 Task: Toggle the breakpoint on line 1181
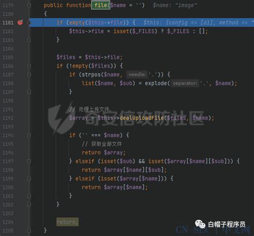pyautogui.click(x=20, y=22)
